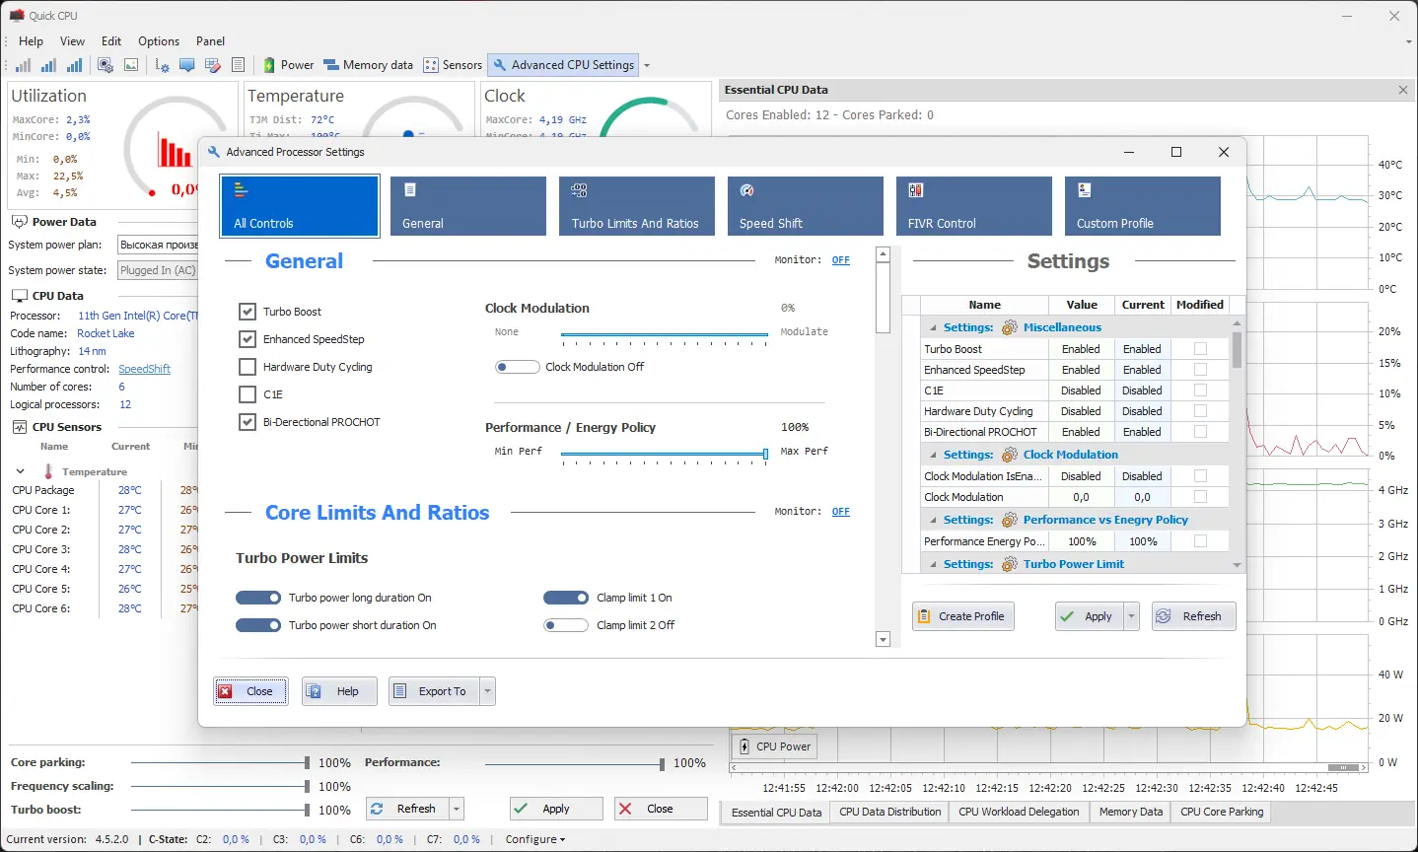This screenshot has width=1418, height=852.
Task: Open the Options menu
Action: pyautogui.click(x=159, y=41)
